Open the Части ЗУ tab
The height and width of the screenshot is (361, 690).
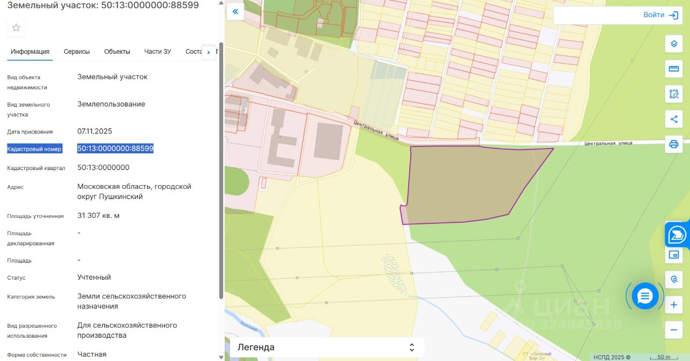pyautogui.click(x=157, y=52)
